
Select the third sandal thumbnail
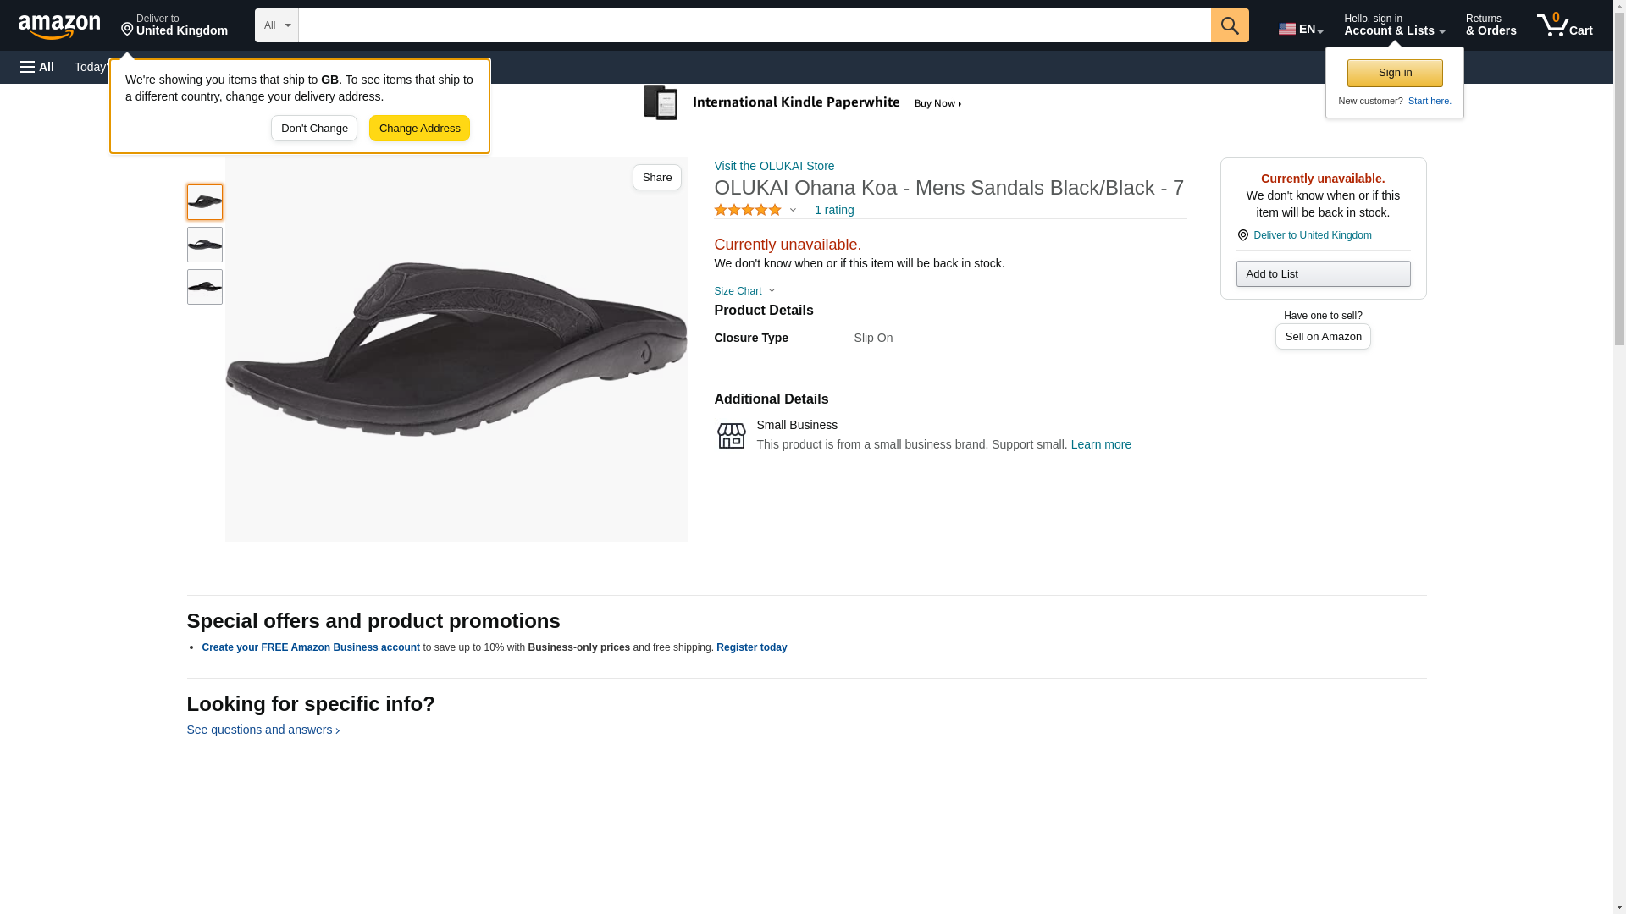click(x=205, y=287)
